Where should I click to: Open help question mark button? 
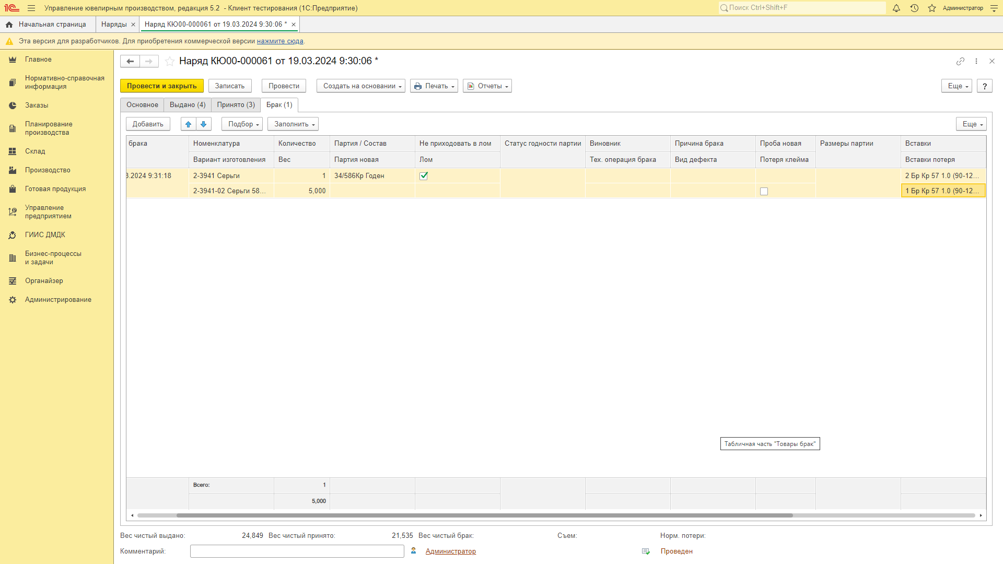point(985,86)
